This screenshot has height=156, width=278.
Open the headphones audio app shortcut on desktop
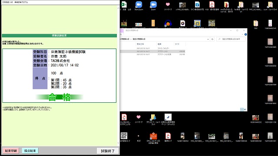pos(168,23)
